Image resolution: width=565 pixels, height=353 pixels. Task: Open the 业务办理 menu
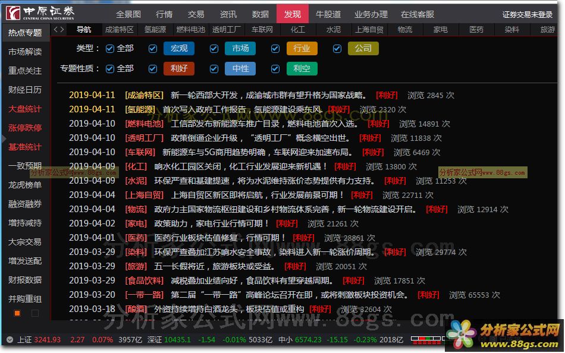(x=371, y=14)
